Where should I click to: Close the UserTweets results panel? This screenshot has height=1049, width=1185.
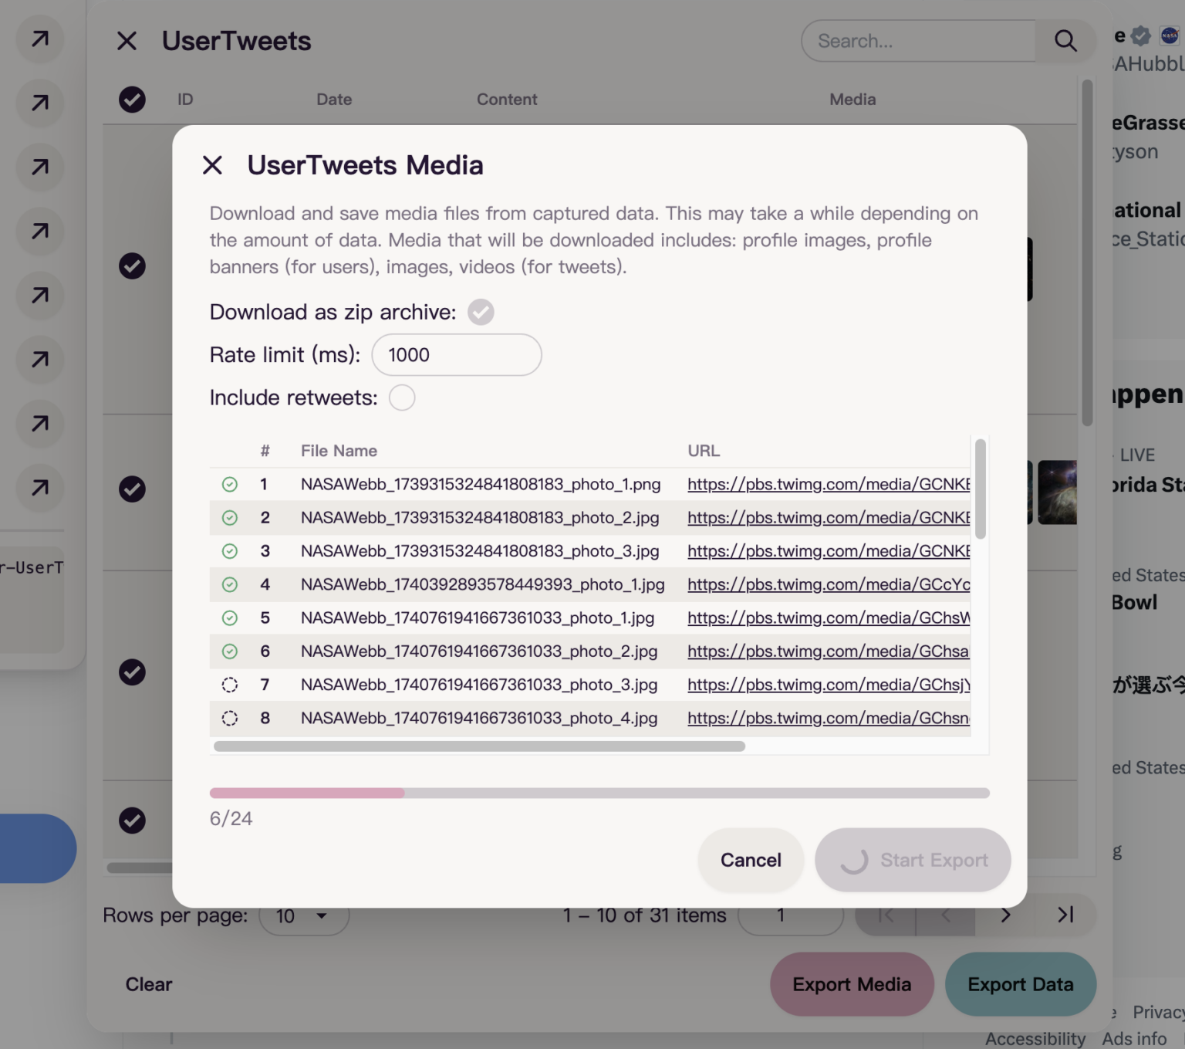click(127, 41)
